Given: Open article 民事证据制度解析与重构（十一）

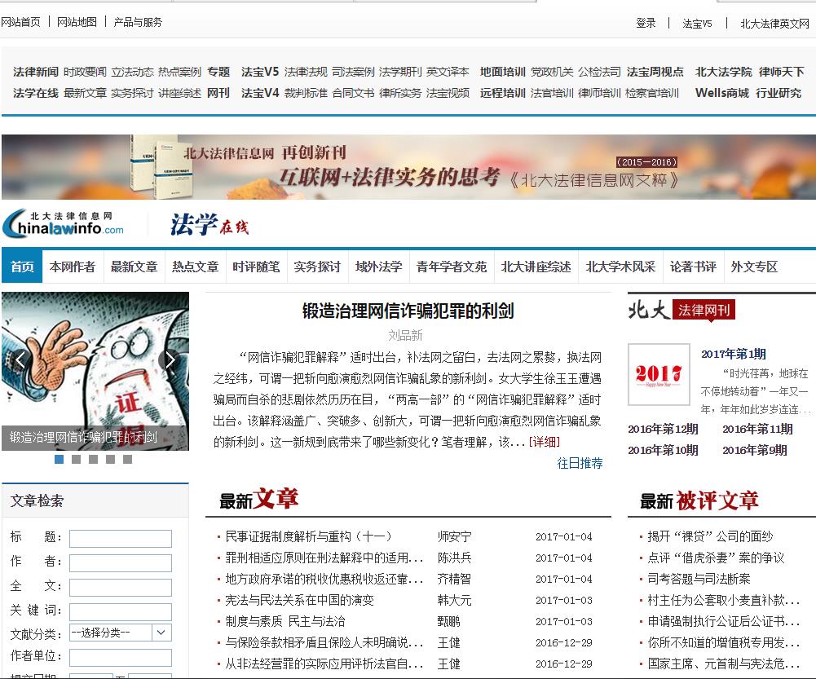Looking at the screenshot, I should click(x=308, y=536).
